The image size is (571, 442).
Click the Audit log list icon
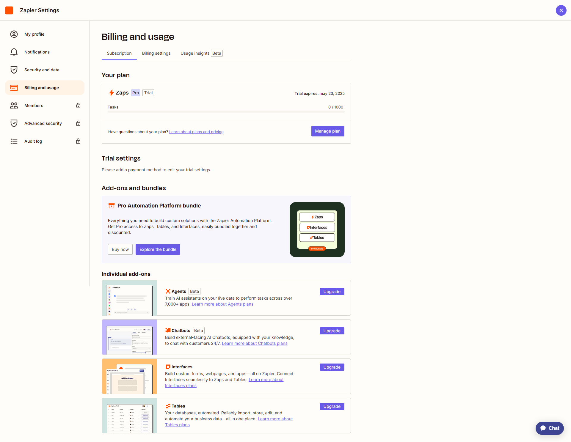point(14,141)
